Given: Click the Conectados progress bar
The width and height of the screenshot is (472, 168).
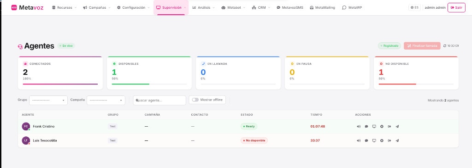Looking at the screenshot, I should coord(60,84).
